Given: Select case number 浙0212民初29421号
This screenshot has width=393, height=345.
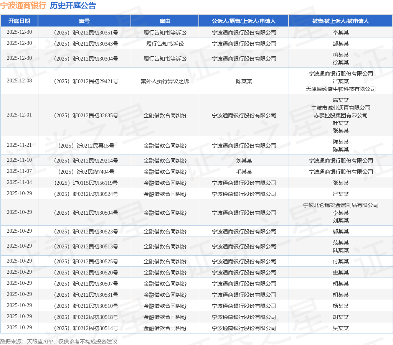Looking at the screenshot, I should (86, 81).
